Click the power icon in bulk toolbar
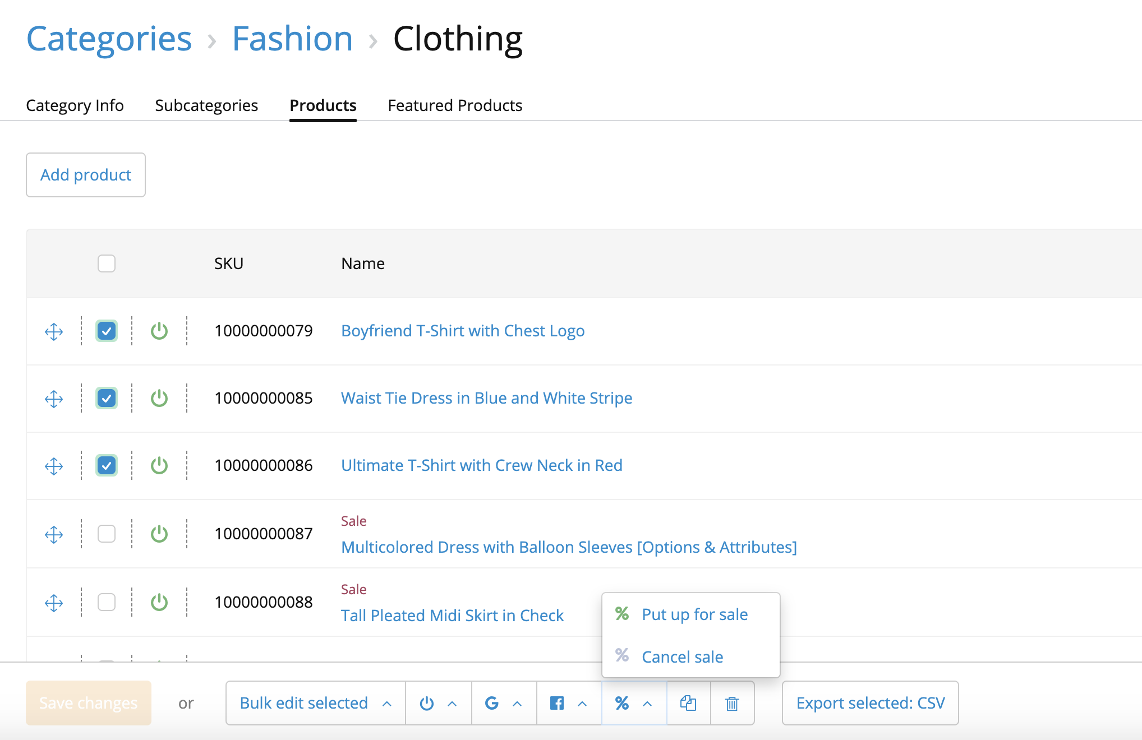Screen dimensions: 1142x740 427,703
